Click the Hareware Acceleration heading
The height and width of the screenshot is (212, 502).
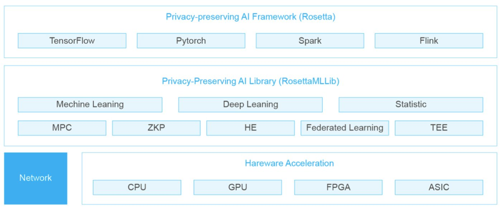click(x=289, y=163)
